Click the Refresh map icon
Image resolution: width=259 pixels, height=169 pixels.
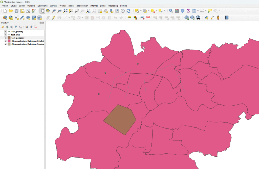pos(128,11)
